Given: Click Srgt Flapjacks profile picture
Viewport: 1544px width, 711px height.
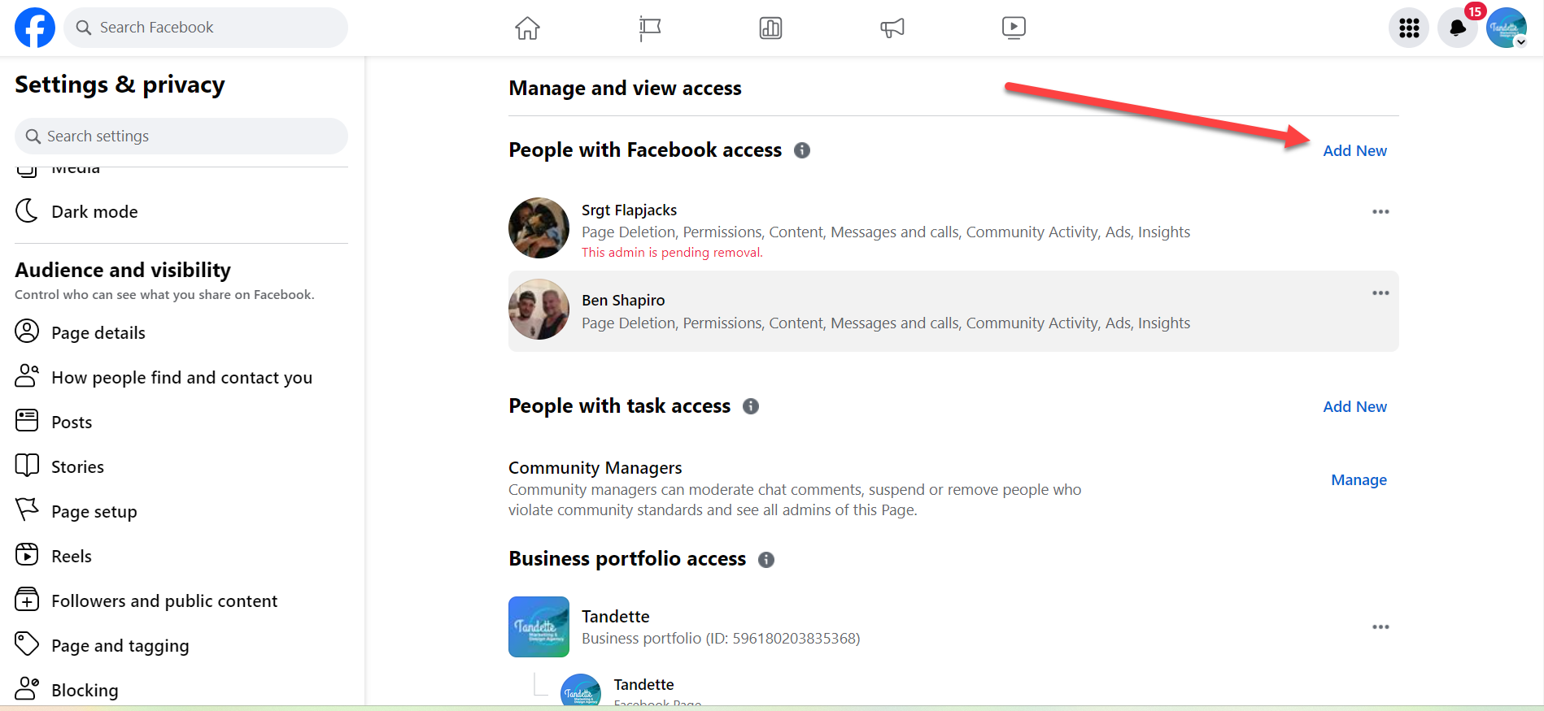Looking at the screenshot, I should point(539,228).
